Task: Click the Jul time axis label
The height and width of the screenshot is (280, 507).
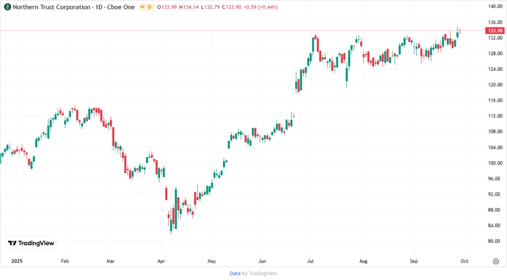Action: (310, 261)
